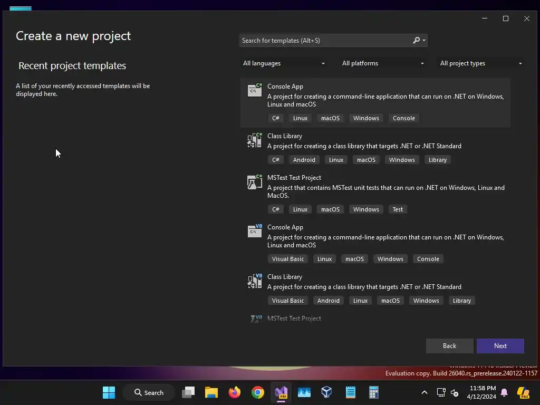Viewport: 540px width, 405px height.
Task: Click the C# Class Library template icon
Action: 255,140
